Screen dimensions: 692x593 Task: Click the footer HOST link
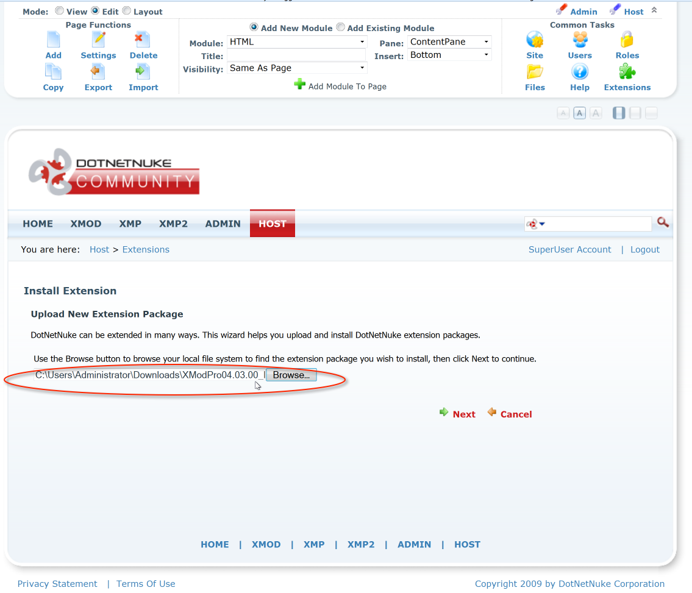[468, 544]
